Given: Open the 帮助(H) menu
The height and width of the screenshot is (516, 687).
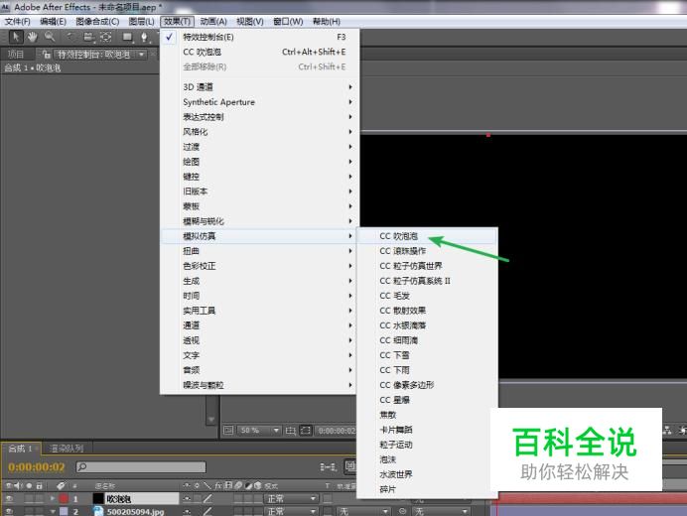Looking at the screenshot, I should click(x=327, y=22).
